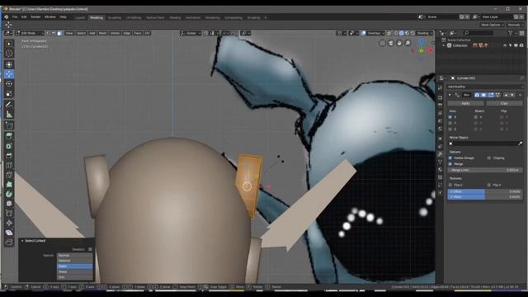
Task: Enable Mirror Axis Y checkbox
Action: tap(450, 123)
